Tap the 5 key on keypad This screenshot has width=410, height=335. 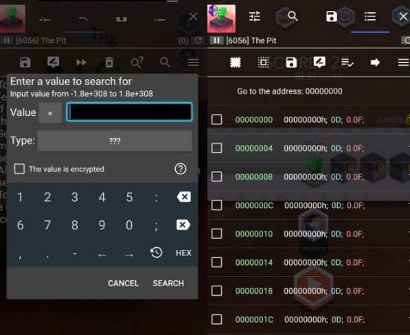point(129,197)
